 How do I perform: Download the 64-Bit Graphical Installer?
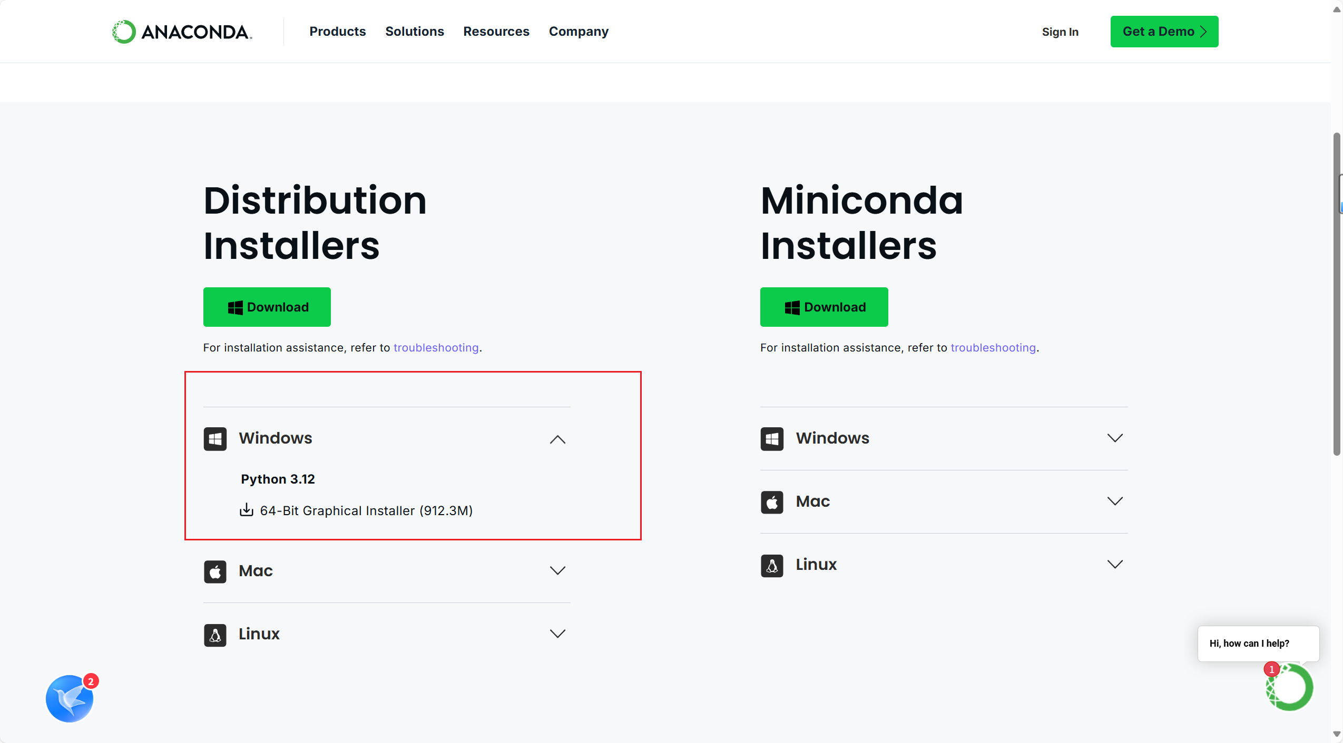[366, 510]
